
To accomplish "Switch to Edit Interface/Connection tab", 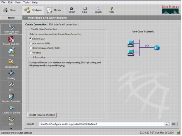I will click(63, 25).
